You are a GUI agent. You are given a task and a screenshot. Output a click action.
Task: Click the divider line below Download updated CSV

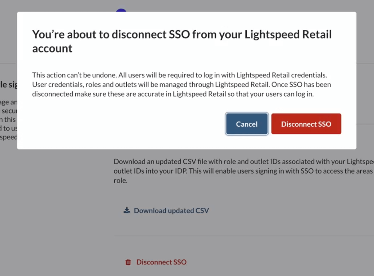tap(240, 236)
